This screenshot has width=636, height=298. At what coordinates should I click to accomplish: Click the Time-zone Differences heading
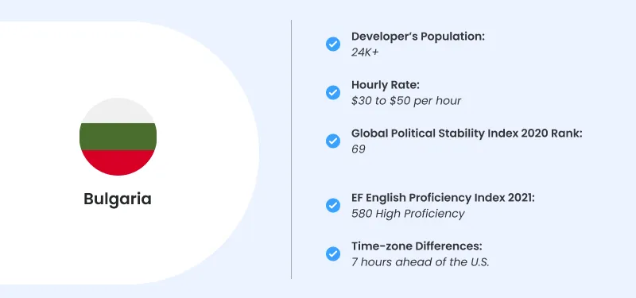tap(417, 246)
